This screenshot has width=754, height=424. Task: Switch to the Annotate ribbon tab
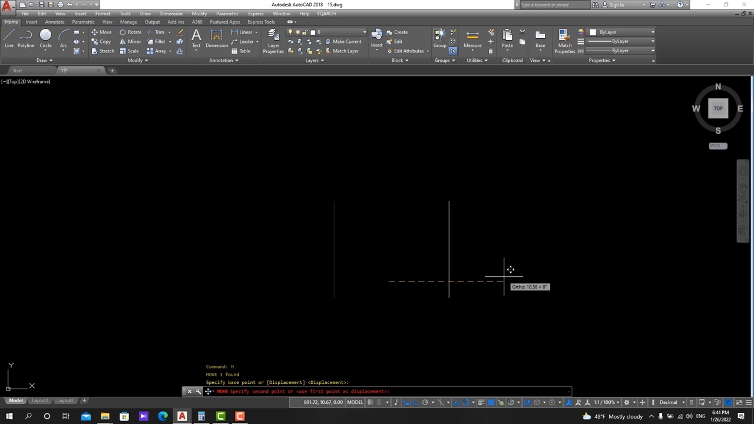[x=55, y=22]
